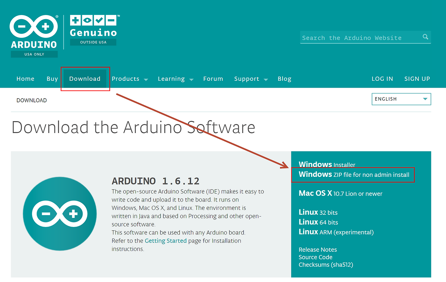Download Mac OS X 10.7 Lion version
Image resolution: width=446 pixels, height=282 pixels.
pyautogui.click(x=340, y=193)
